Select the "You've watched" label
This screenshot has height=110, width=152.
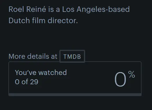pos(41,72)
